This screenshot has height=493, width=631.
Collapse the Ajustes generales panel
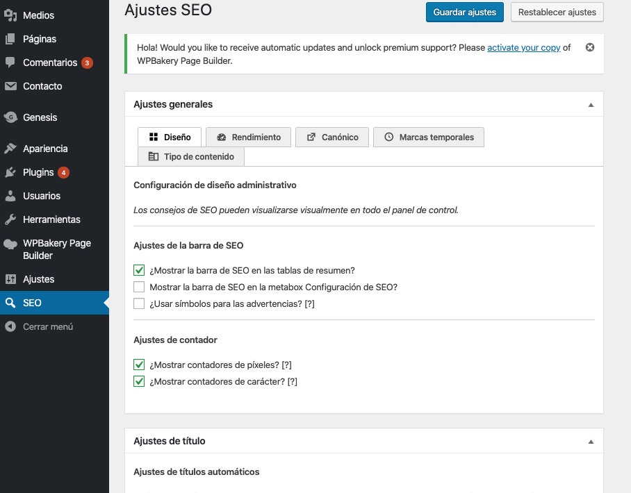pyautogui.click(x=591, y=103)
